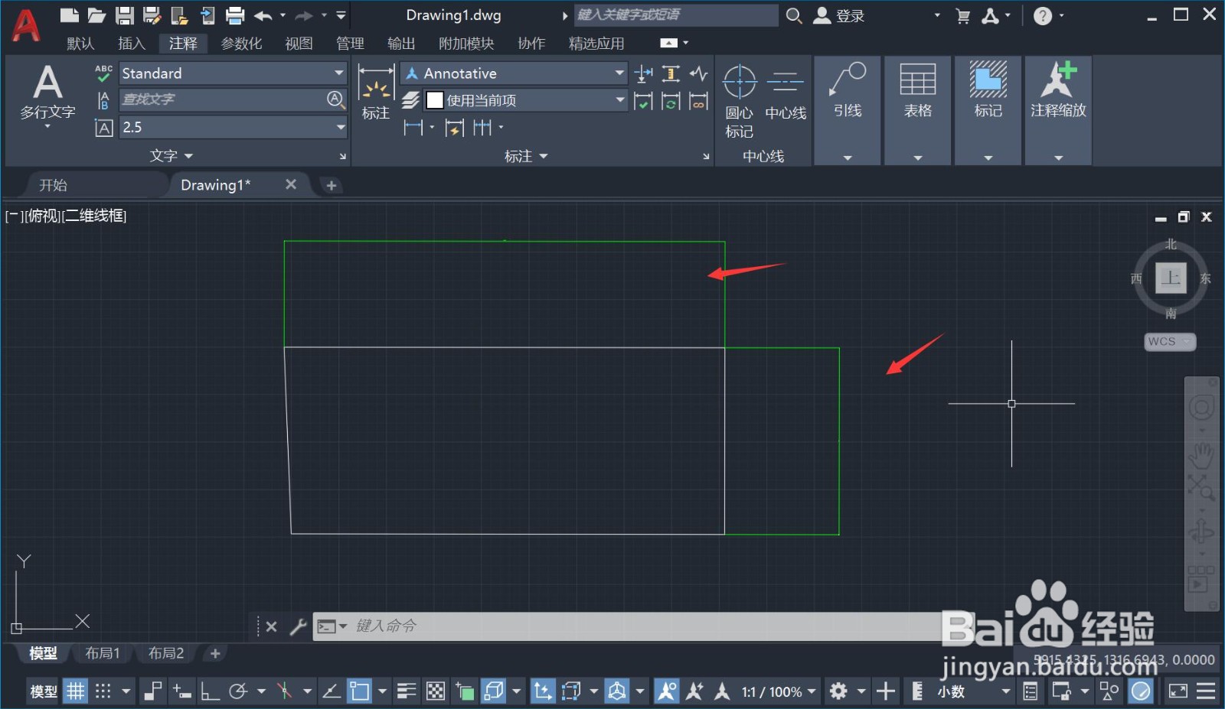Toggle drawing grid display in status bar

tap(75, 691)
